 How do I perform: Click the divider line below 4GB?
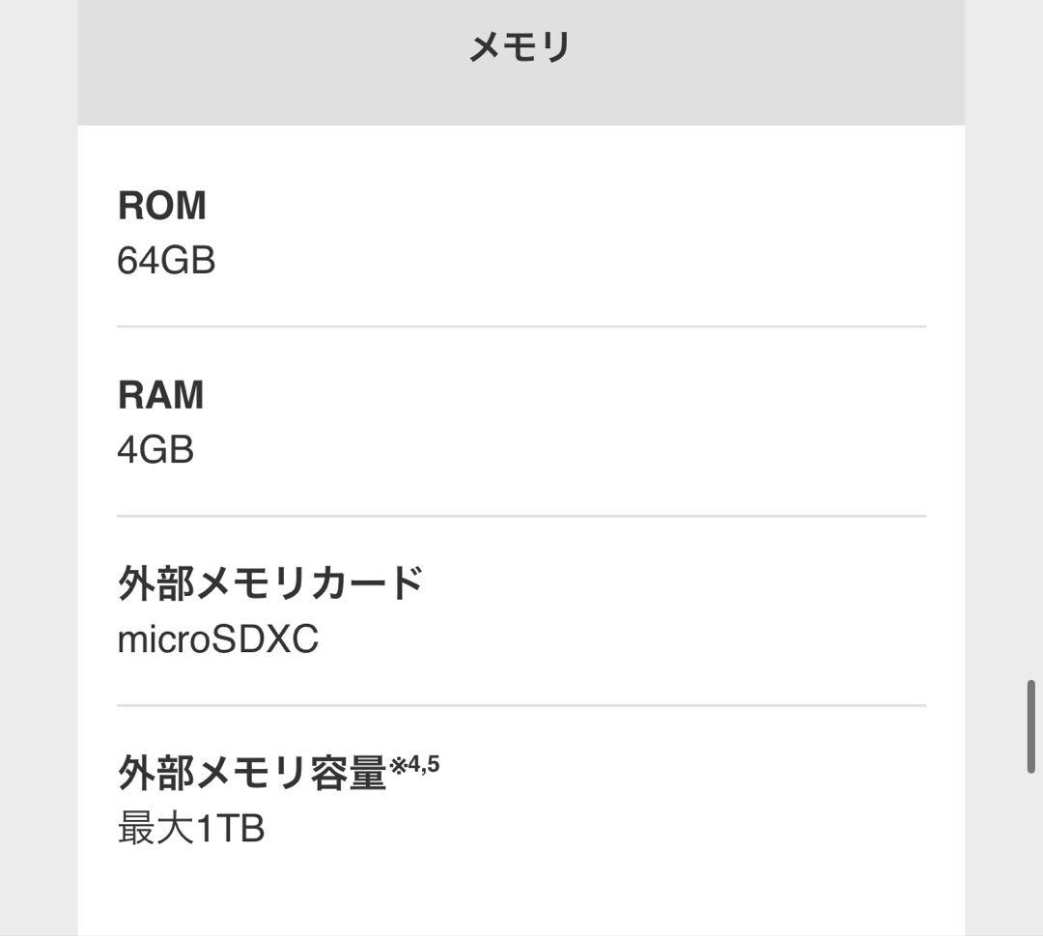click(521, 516)
